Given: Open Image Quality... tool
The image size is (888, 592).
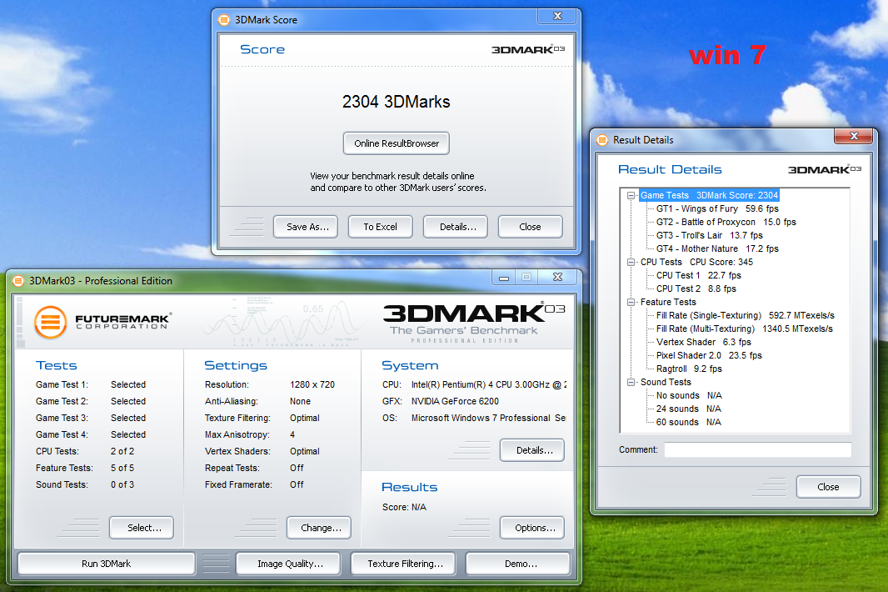Looking at the screenshot, I should click(x=288, y=564).
